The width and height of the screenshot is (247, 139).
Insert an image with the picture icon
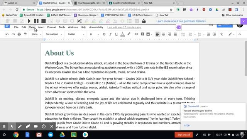click(148, 34)
